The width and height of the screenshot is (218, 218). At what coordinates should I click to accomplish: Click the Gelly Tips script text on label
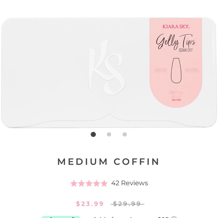pyautogui.click(x=176, y=42)
